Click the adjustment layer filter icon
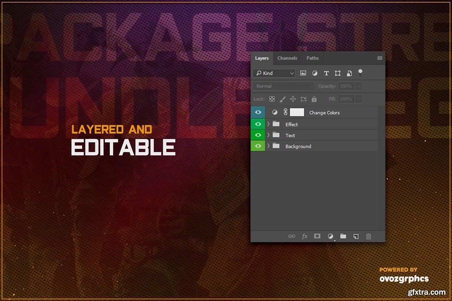 [315, 73]
